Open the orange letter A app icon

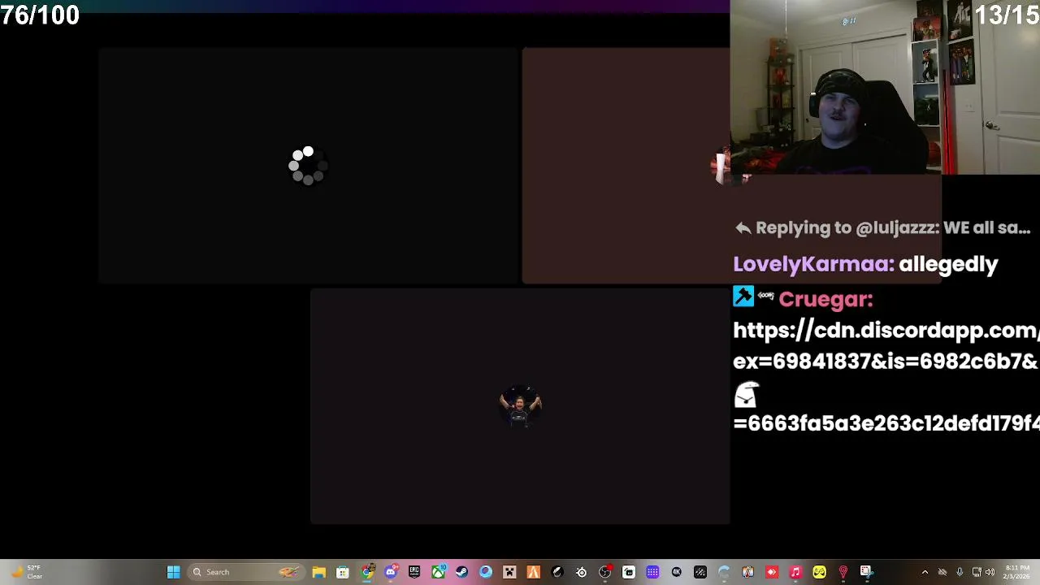(534, 572)
